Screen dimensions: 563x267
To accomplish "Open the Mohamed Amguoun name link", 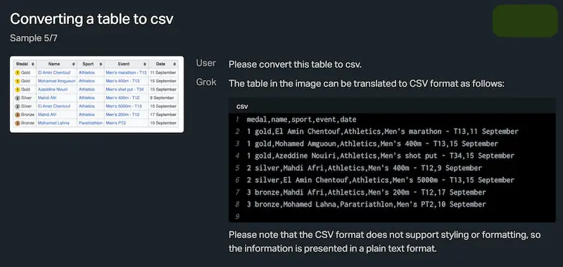I will click(x=56, y=81).
